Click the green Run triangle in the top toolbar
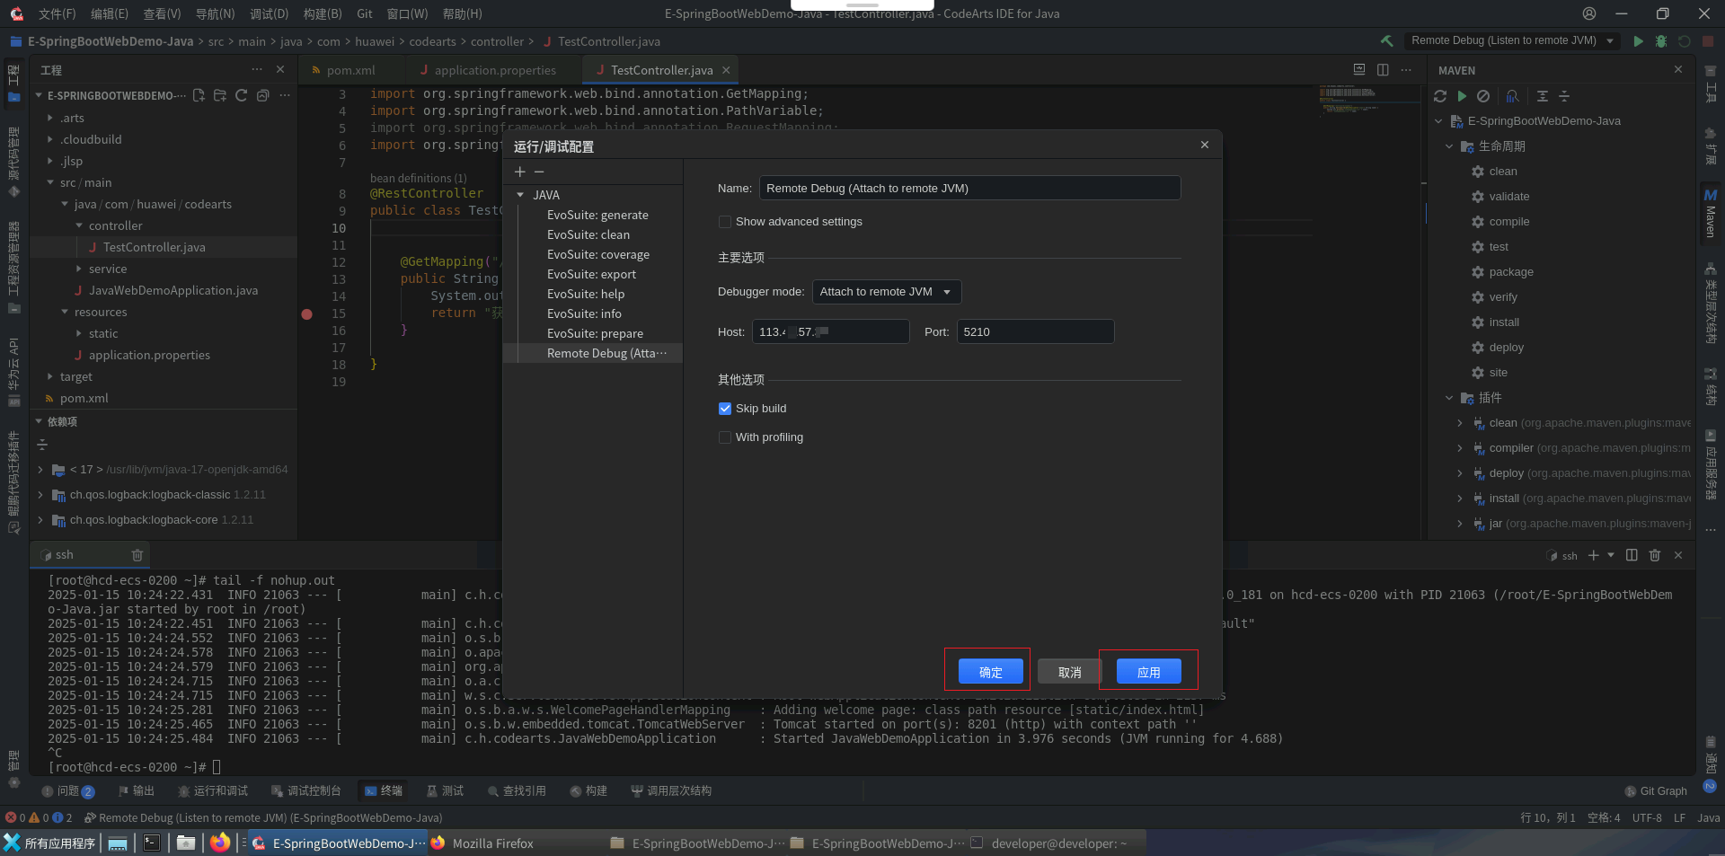Viewport: 1725px width, 856px height. click(x=1638, y=41)
